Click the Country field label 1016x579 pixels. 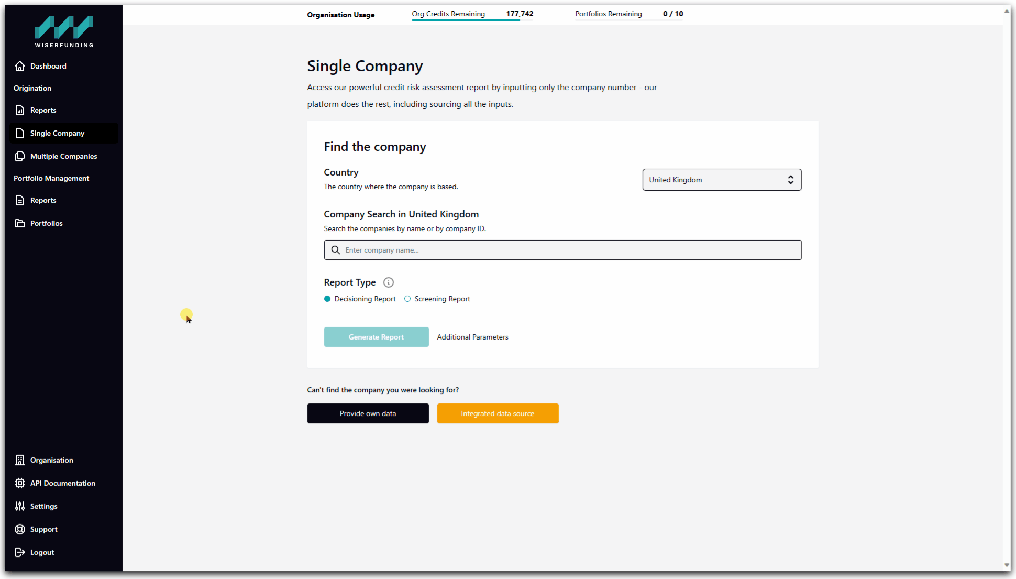pos(341,172)
